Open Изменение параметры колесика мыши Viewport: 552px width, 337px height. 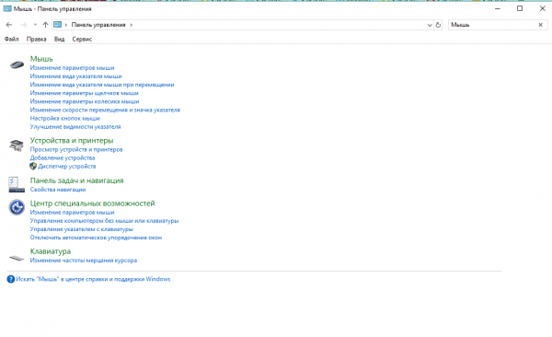click(x=85, y=101)
